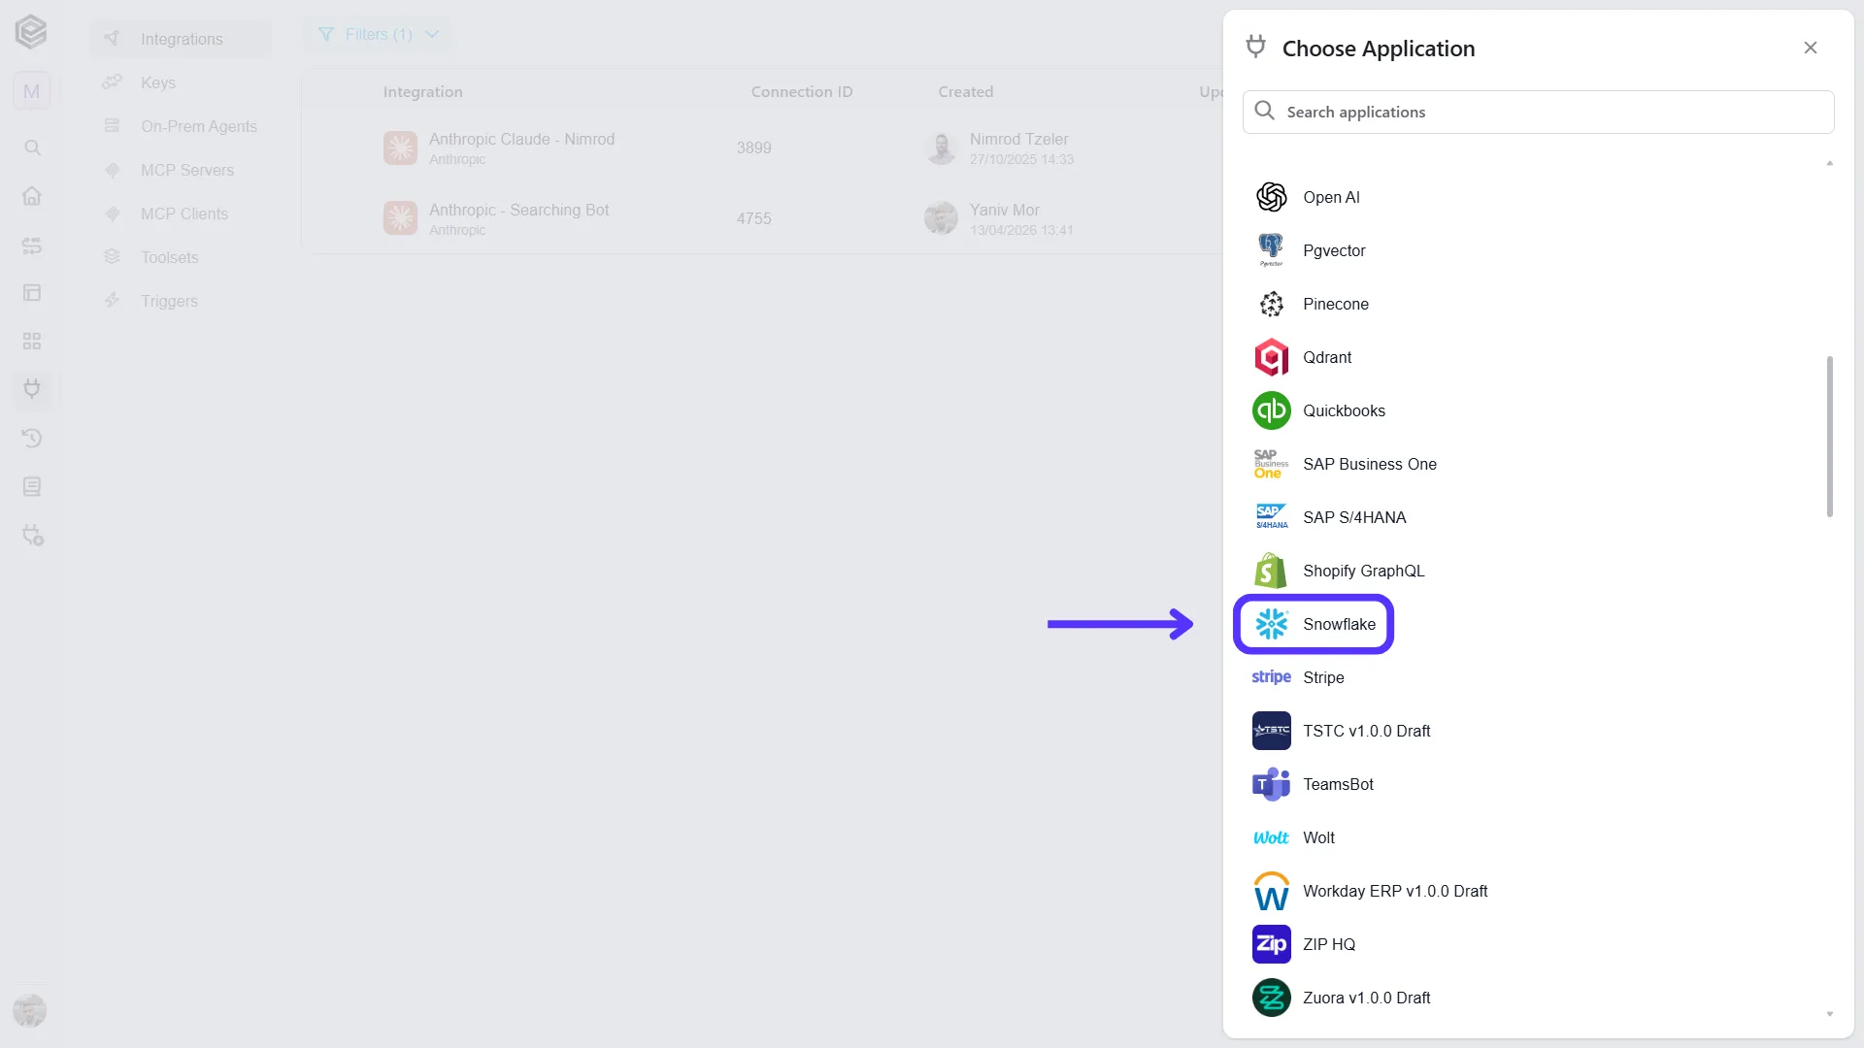
Task: Select the Qdrant red cube icon
Action: pyautogui.click(x=1271, y=357)
